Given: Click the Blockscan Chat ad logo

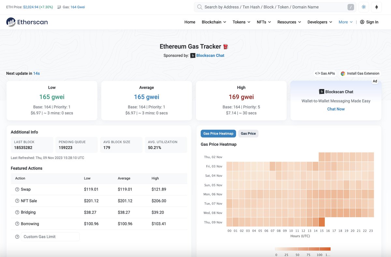Looking at the screenshot, I should tap(322, 92).
